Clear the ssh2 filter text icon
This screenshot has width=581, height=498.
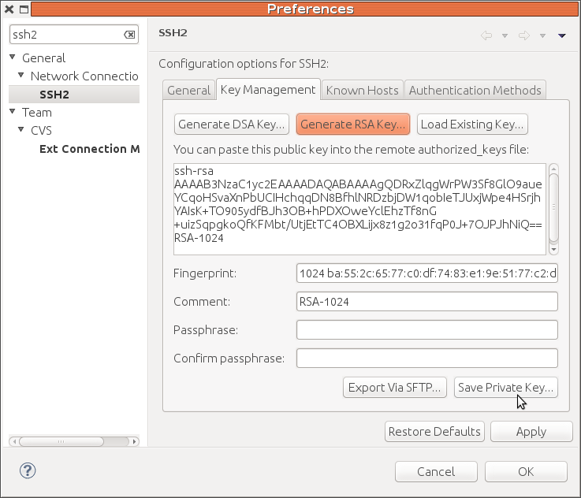click(129, 35)
